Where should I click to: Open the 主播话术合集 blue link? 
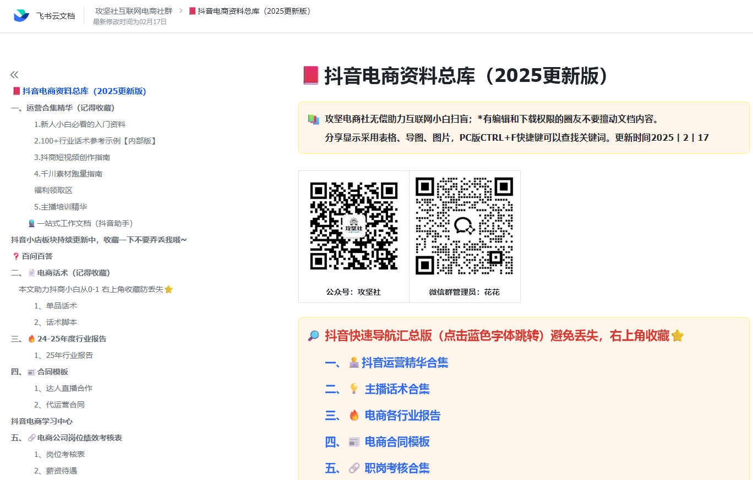(397, 389)
